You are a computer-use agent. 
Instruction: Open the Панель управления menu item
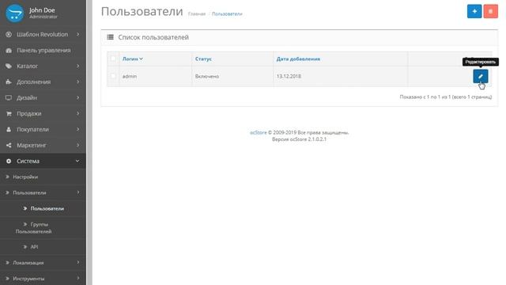point(43,51)
